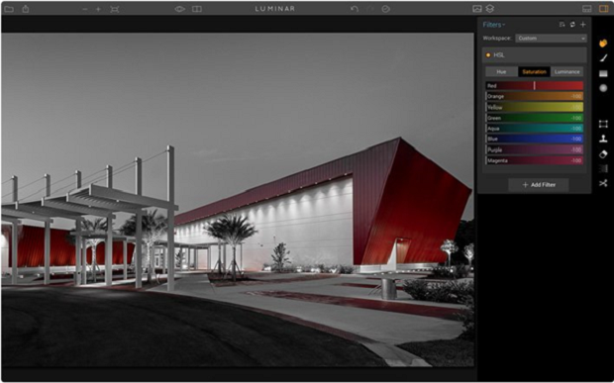Select the Clone Stamp tool
Image resolution: width=614 pixels, height=383 pixels.
click(x=603, y=139)
